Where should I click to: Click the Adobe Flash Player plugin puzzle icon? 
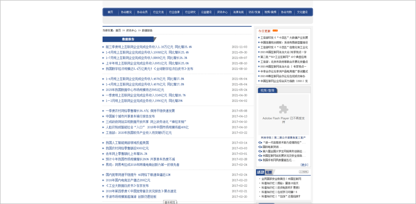[283, 109]
